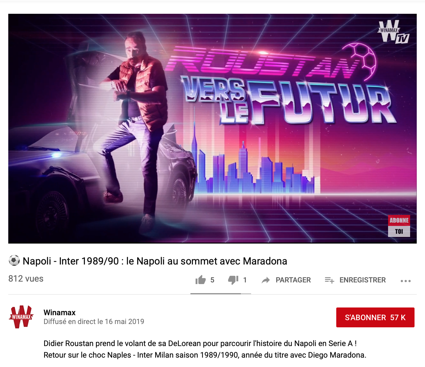Click the video title text

pos(155,261)
